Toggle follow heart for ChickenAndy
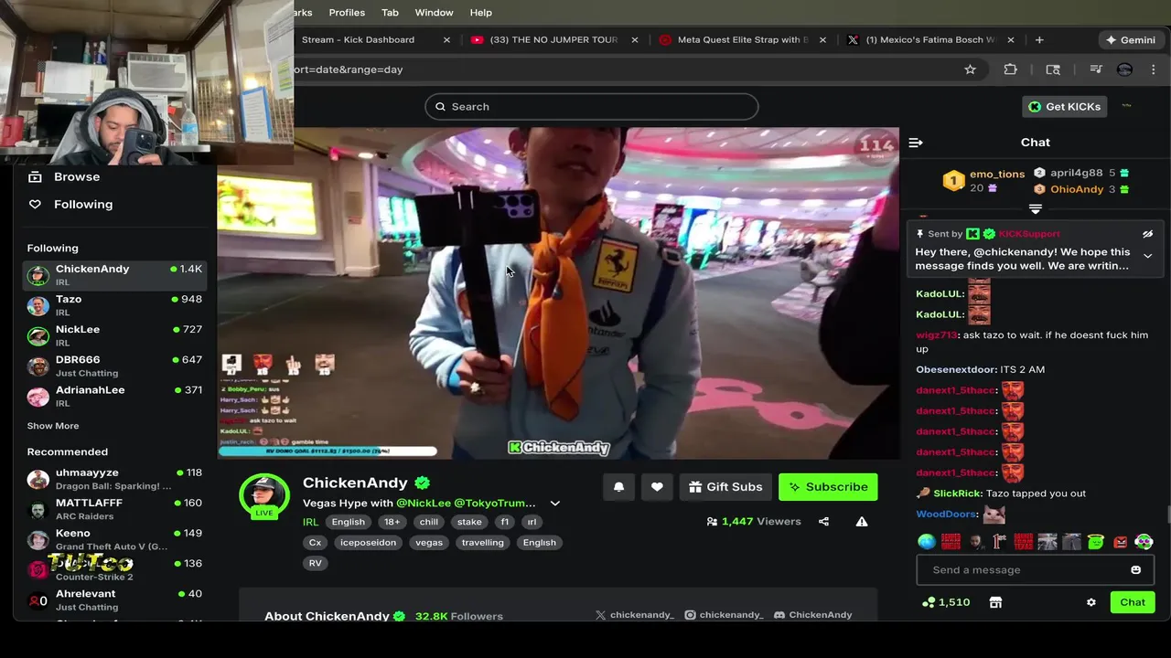This screenshot has width=1171, height=658. click(657, 487)
